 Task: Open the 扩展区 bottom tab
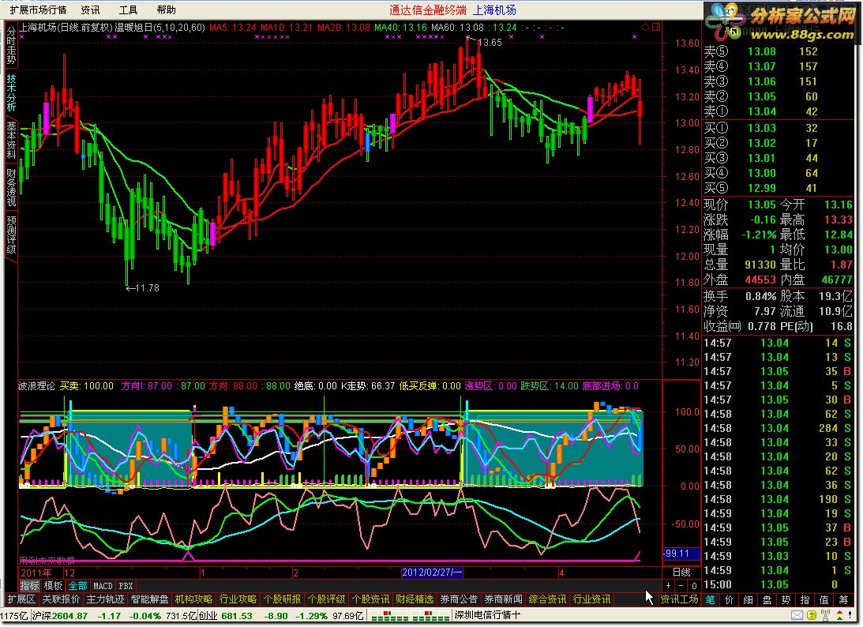pos(21,599)
